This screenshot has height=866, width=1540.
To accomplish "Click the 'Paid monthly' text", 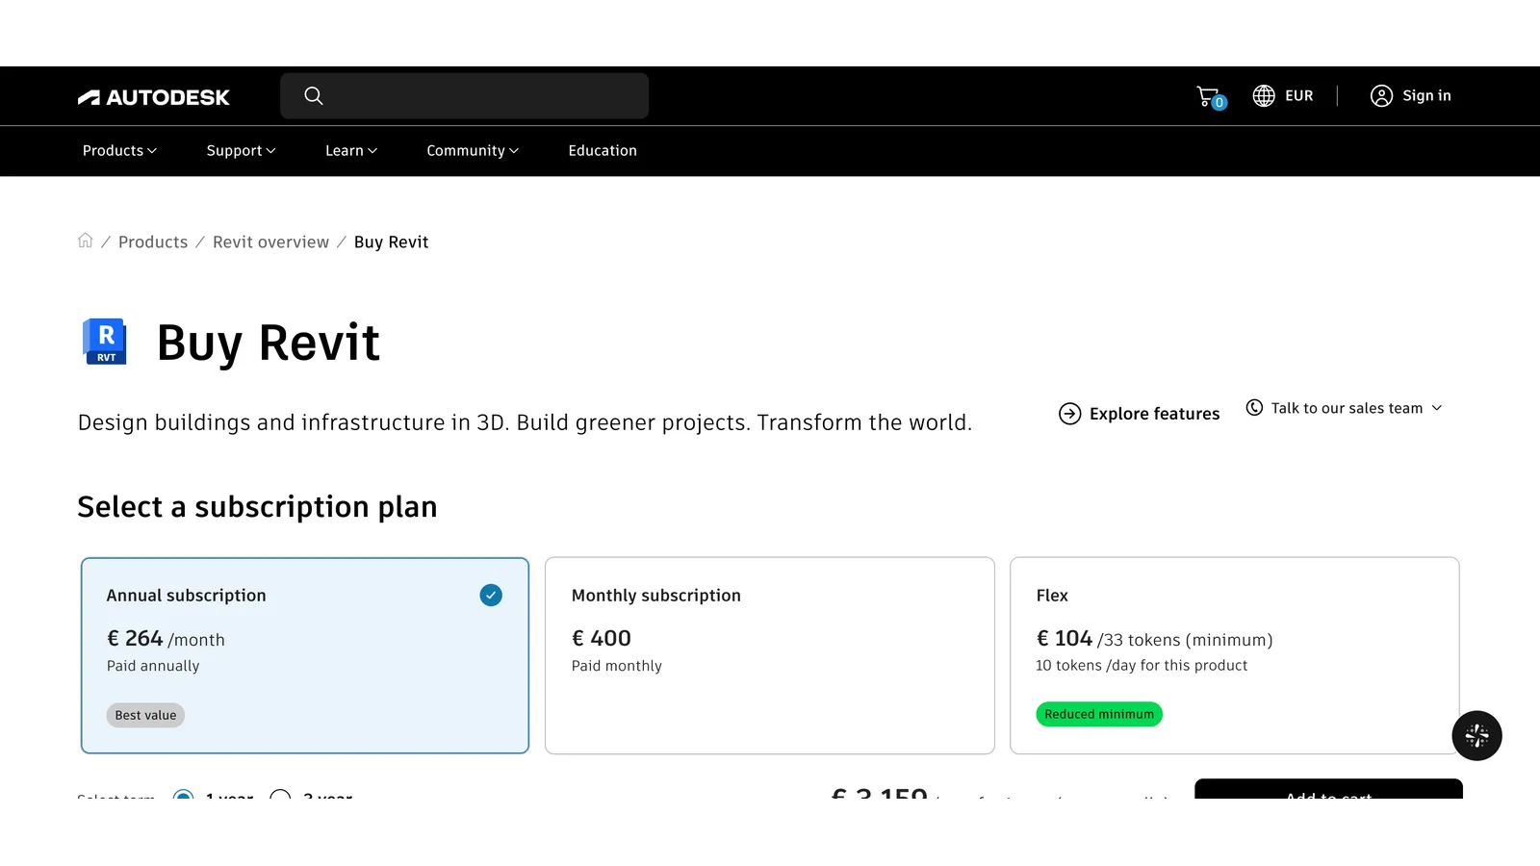I will (617, 666).
